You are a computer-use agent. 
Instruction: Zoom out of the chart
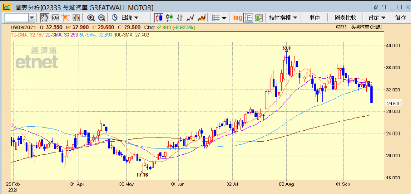click(101, 17)
